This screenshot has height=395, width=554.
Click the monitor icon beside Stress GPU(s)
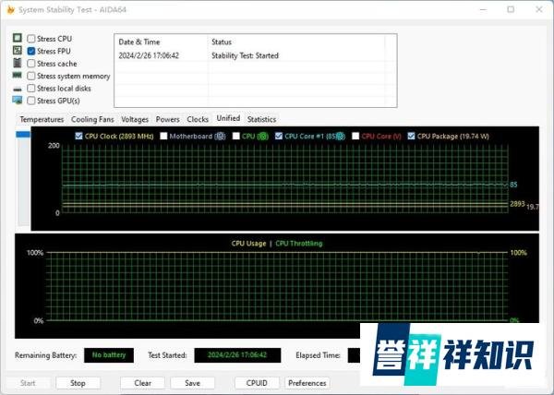coord(17,101)
